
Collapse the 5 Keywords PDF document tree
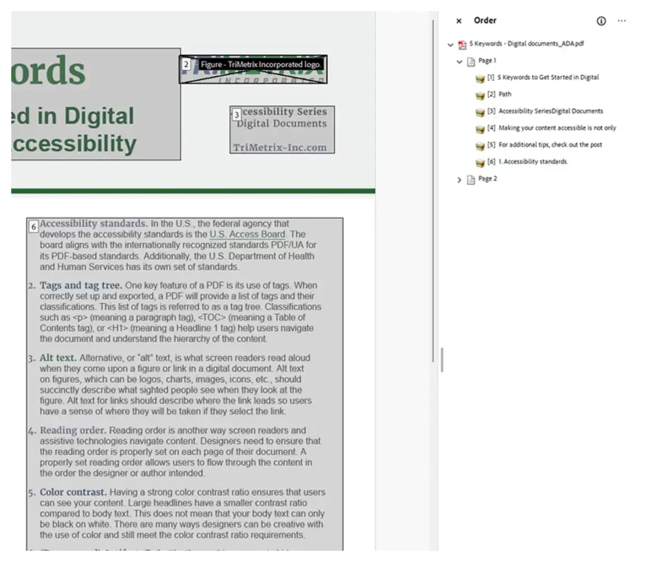tap(450, 45)
